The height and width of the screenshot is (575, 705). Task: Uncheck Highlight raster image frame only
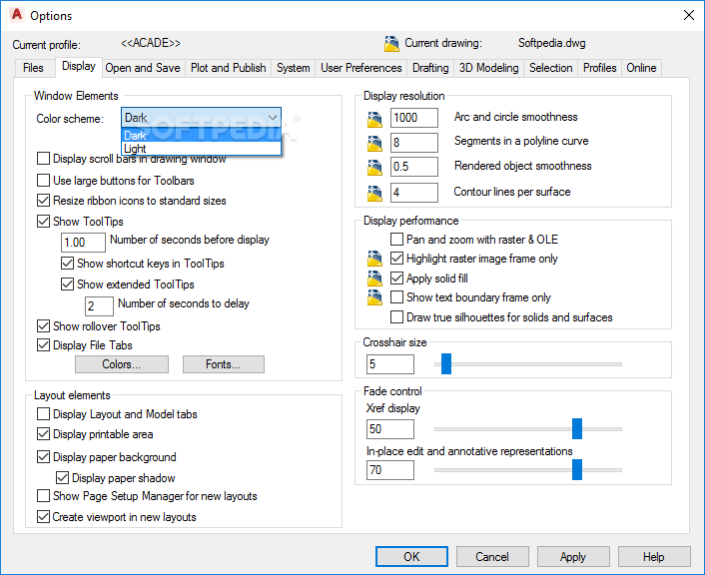coord(396,259)
